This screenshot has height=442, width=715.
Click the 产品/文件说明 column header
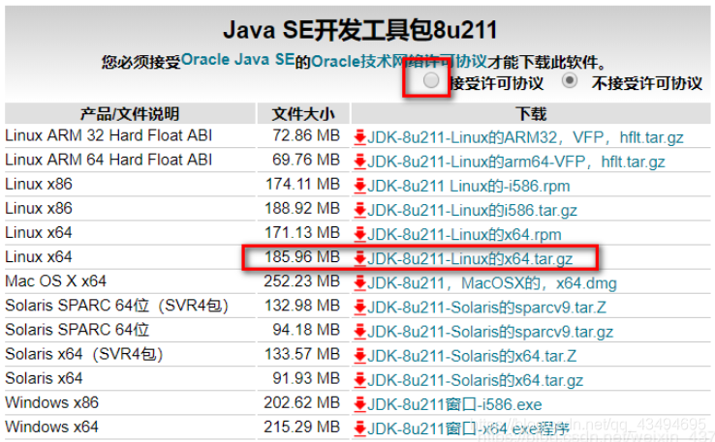point(130,114)
